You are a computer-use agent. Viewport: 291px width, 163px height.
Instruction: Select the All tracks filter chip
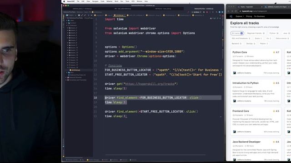pos(237,33)
